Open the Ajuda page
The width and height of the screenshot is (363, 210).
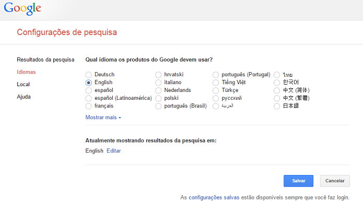coord(24,97)
